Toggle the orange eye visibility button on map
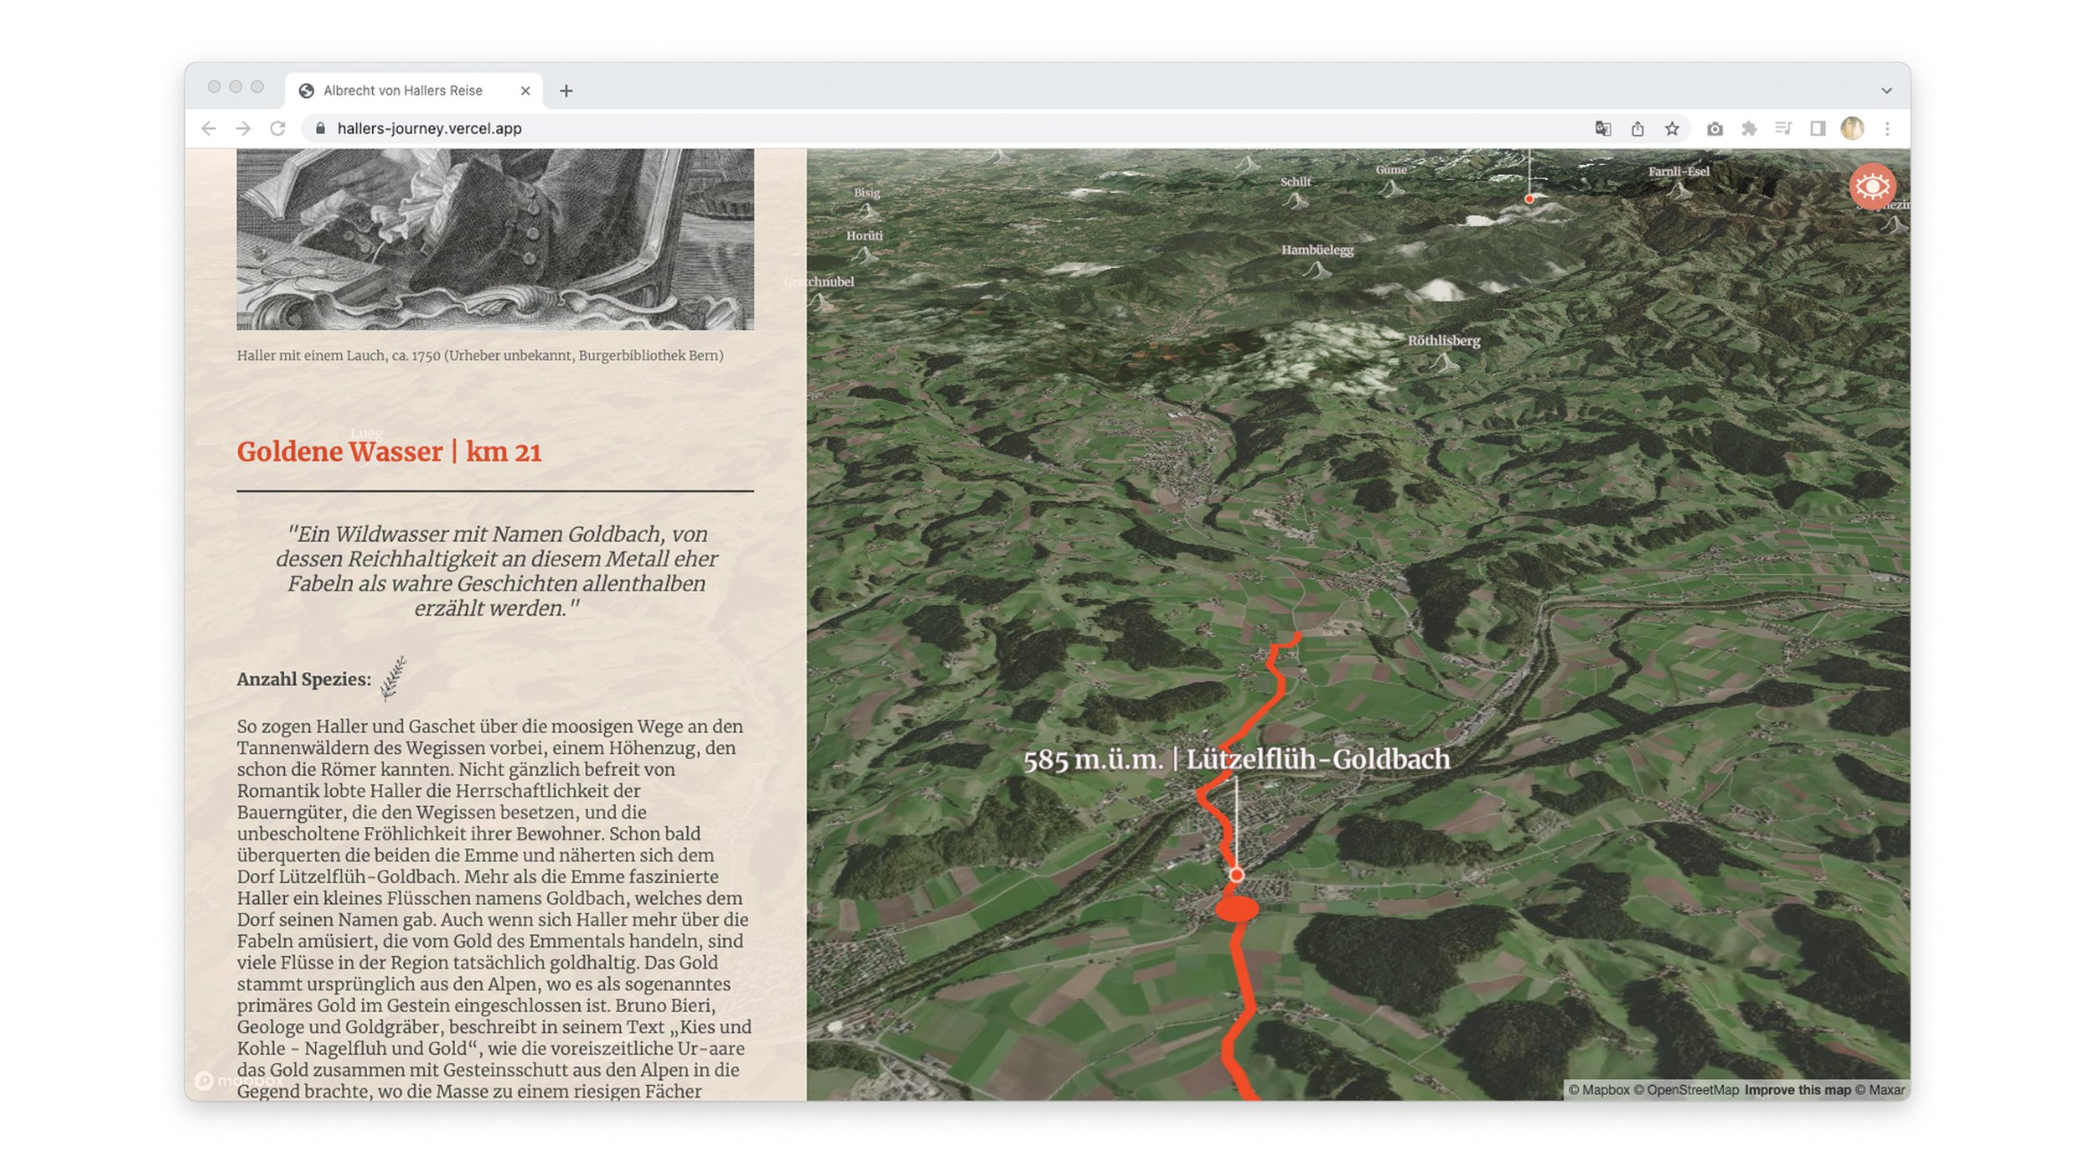 (1872, 186)
